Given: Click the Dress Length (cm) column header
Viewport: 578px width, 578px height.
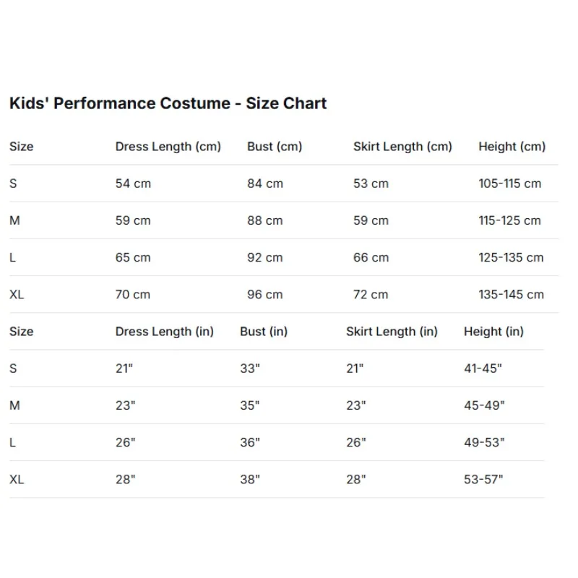Looking at the screenshot, I should point(168,147).
